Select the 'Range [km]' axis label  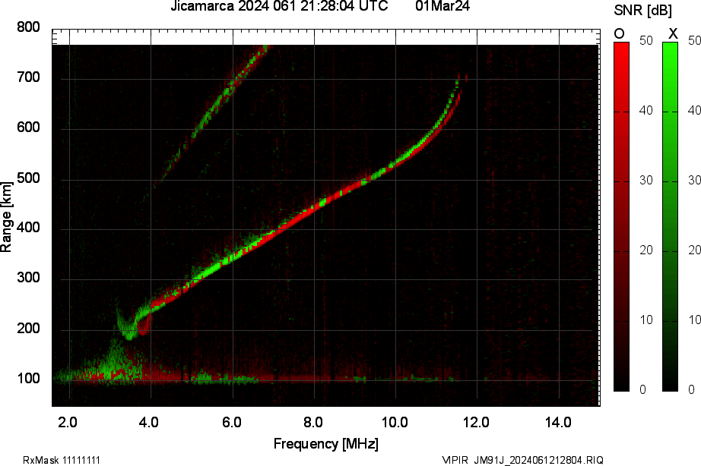pyautogui.click(x=7, y=217)
